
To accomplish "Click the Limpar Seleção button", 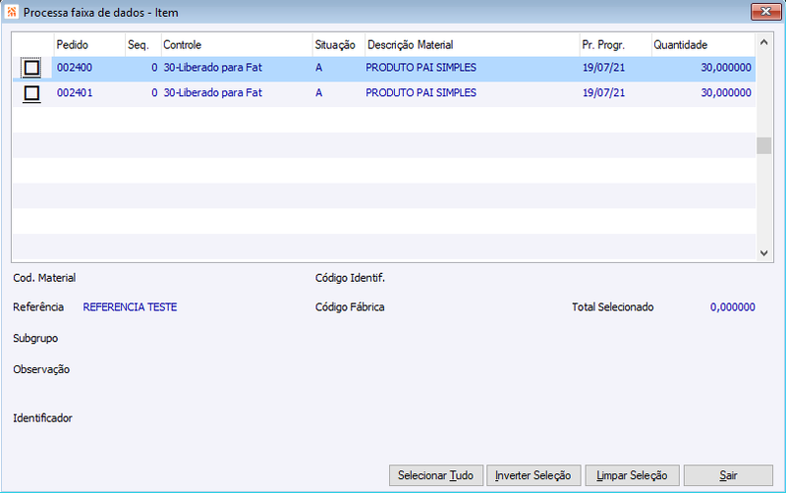I will pyautogui.click(x=632, y=475).
